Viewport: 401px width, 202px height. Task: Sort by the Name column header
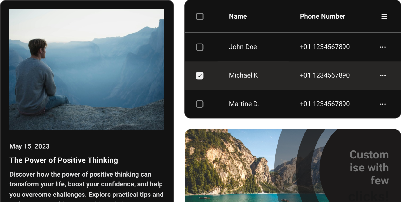238,16
